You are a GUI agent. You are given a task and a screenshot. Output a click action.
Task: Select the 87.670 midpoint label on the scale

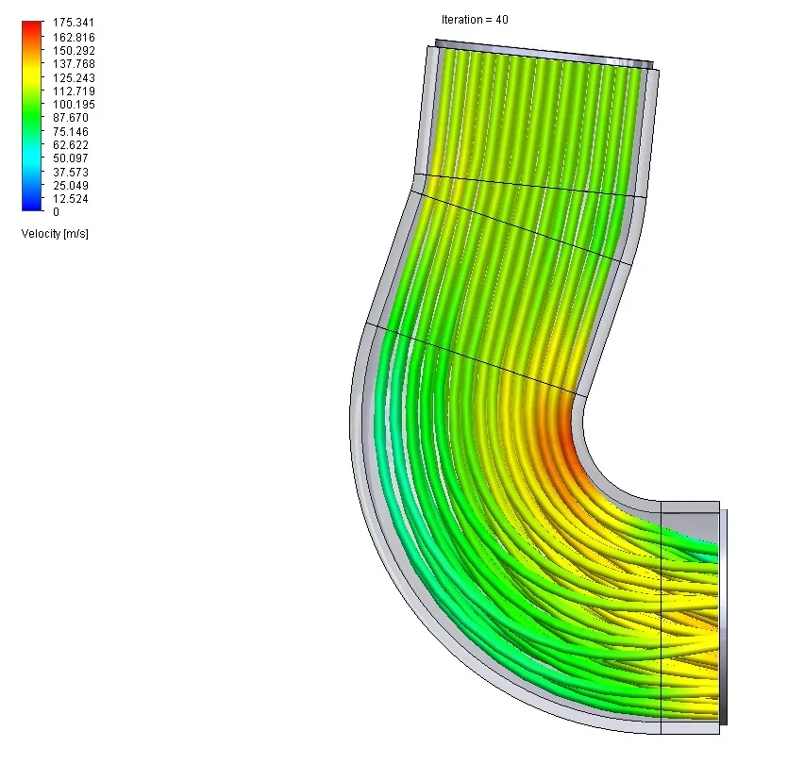(x=73, y=117)
